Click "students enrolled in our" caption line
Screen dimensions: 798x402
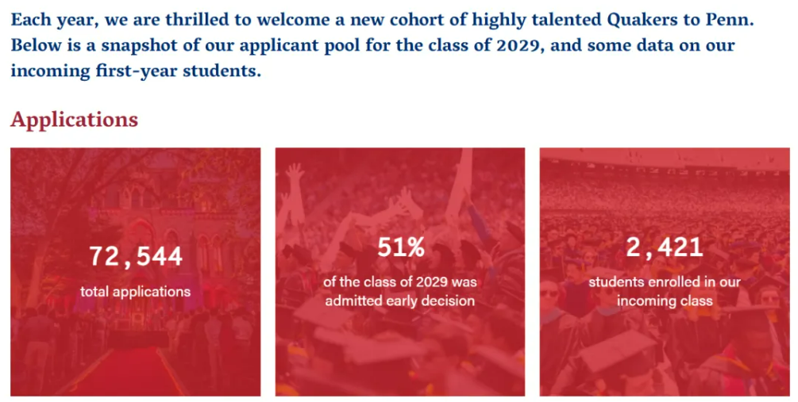[x=665, y=281]
